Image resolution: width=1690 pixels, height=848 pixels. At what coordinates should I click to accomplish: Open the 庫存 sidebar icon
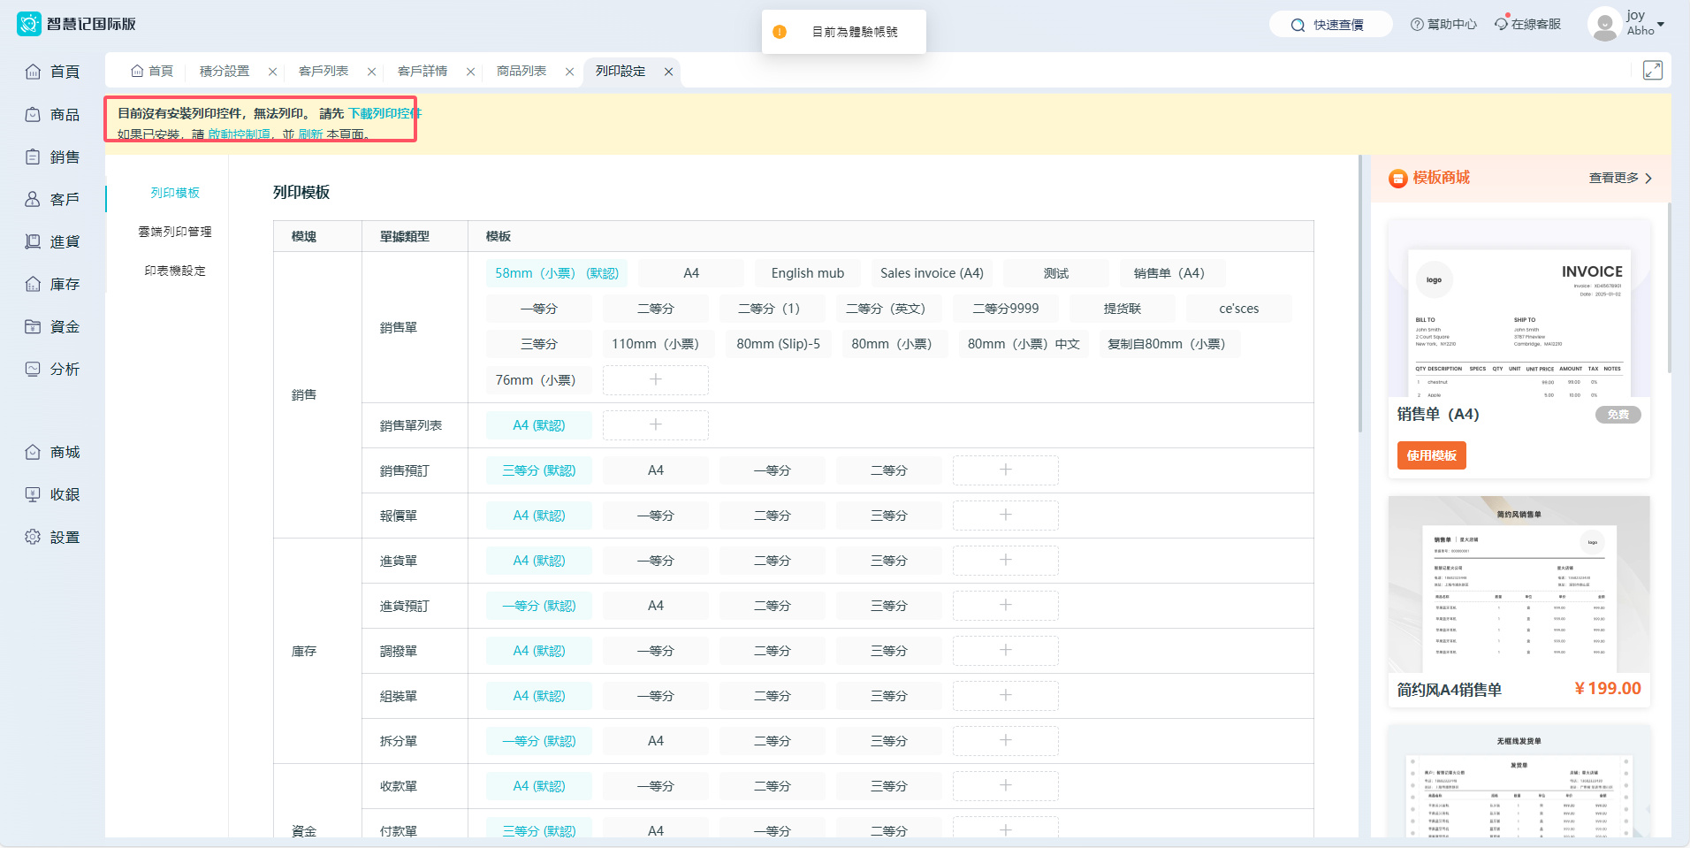(33, 285)
